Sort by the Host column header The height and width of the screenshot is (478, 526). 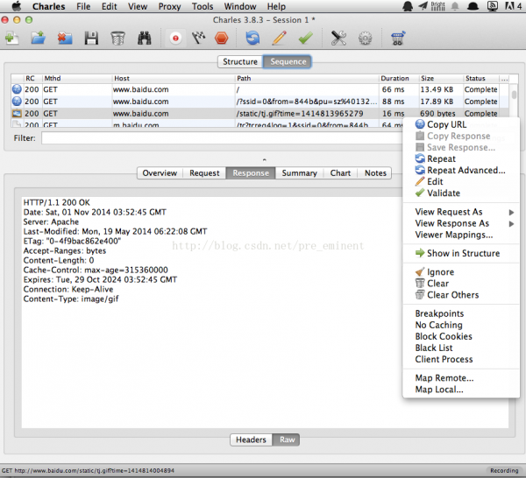click(173, 79)
